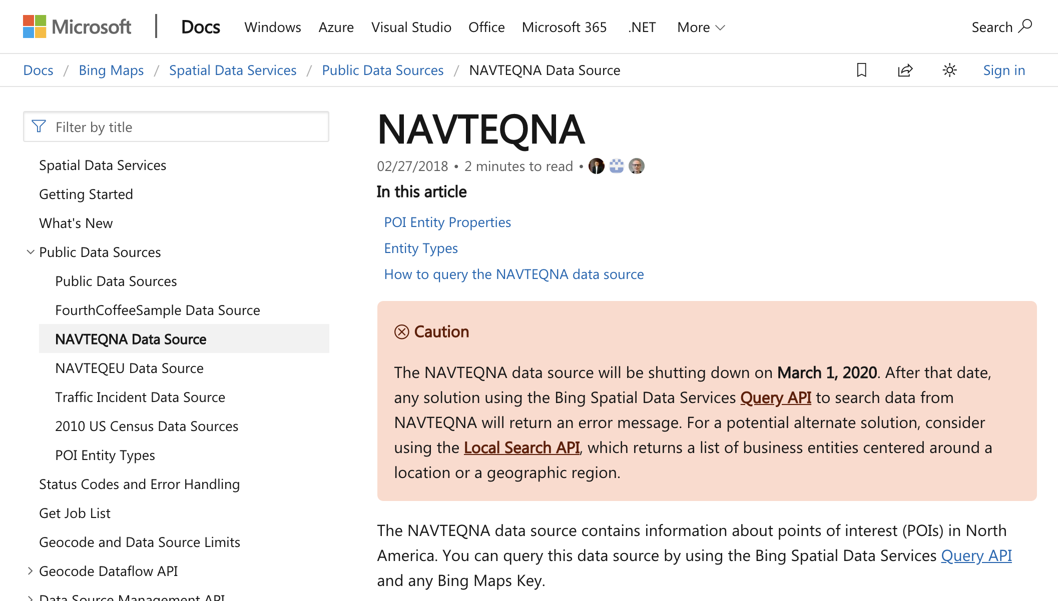Open the Azure menu item
1058x601 pixels.
click(336, 27)
